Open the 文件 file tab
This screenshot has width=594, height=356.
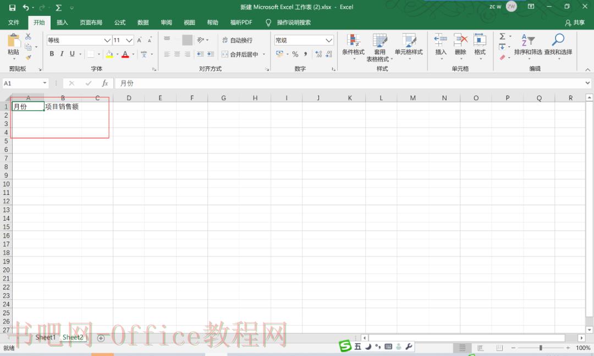(14, 23)
